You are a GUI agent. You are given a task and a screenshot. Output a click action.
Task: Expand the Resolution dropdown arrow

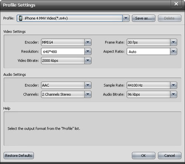click(x=88, y=51)
